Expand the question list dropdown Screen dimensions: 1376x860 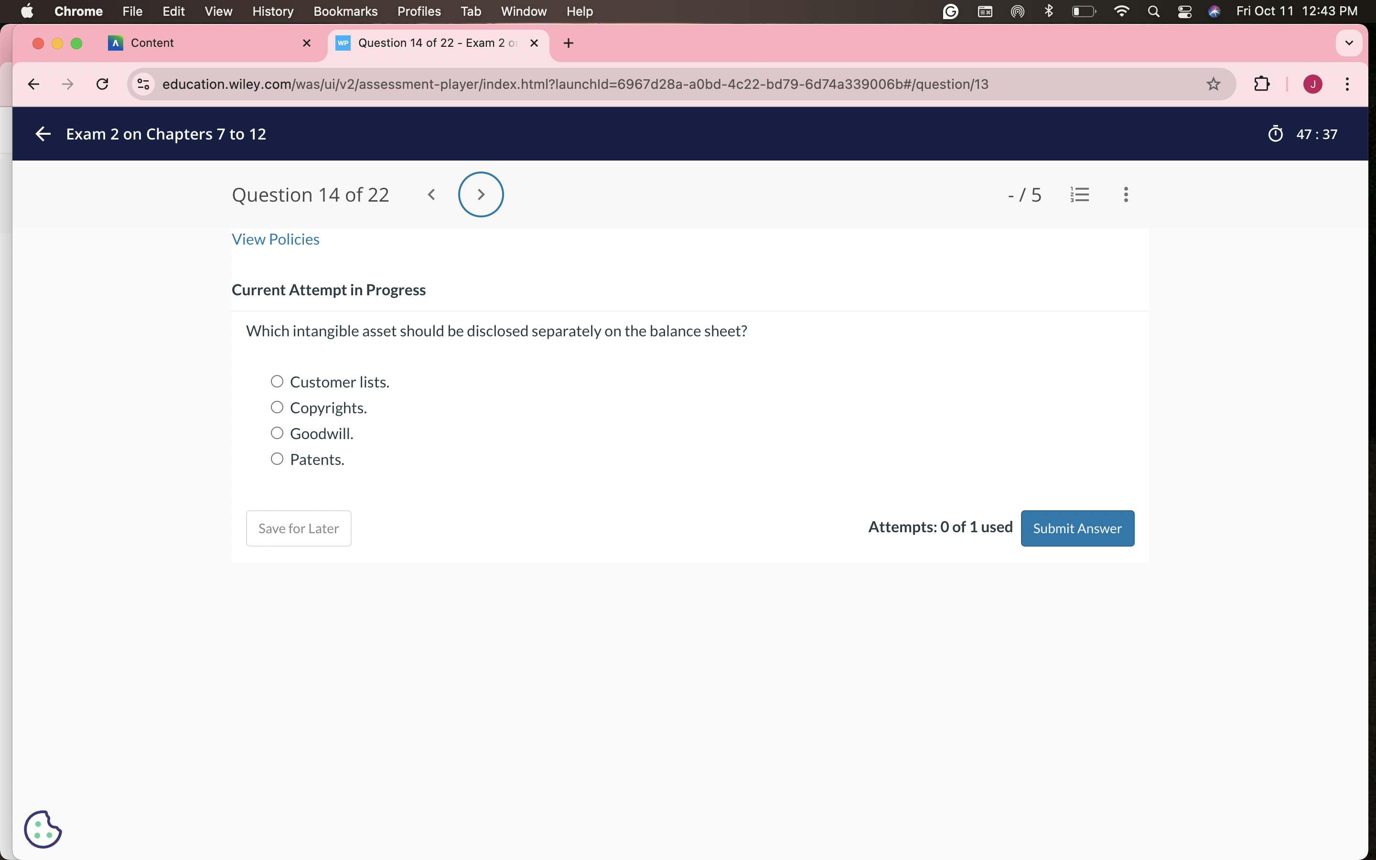coord(1080,194)
